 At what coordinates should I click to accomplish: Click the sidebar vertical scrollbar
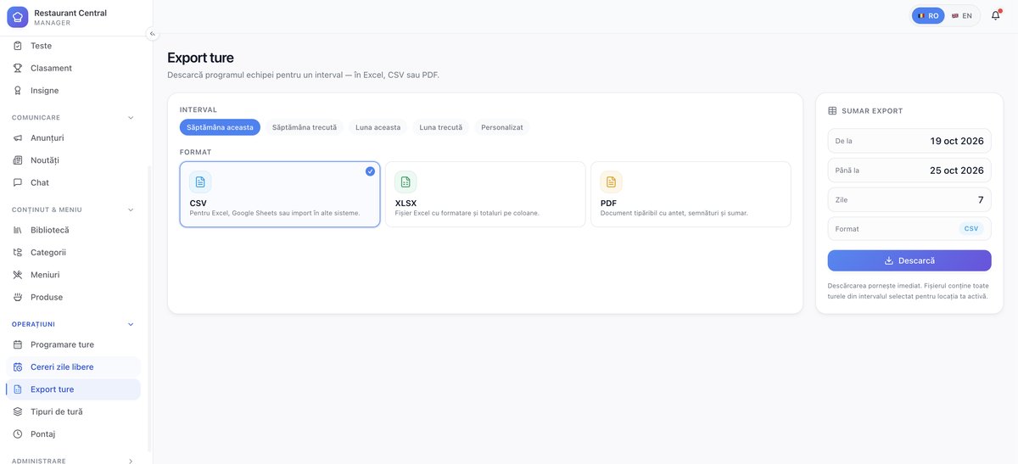point(150,308)
